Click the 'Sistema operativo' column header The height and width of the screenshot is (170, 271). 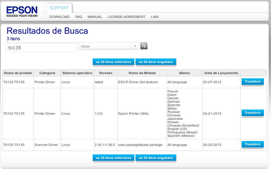click(77, 73)
